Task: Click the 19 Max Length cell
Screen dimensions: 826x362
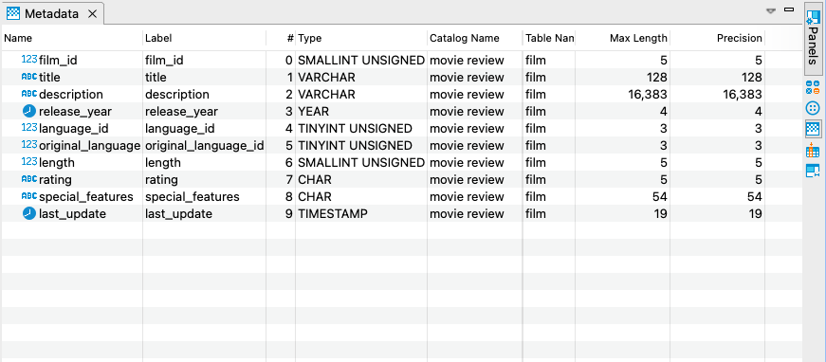Action: (660, 214)
